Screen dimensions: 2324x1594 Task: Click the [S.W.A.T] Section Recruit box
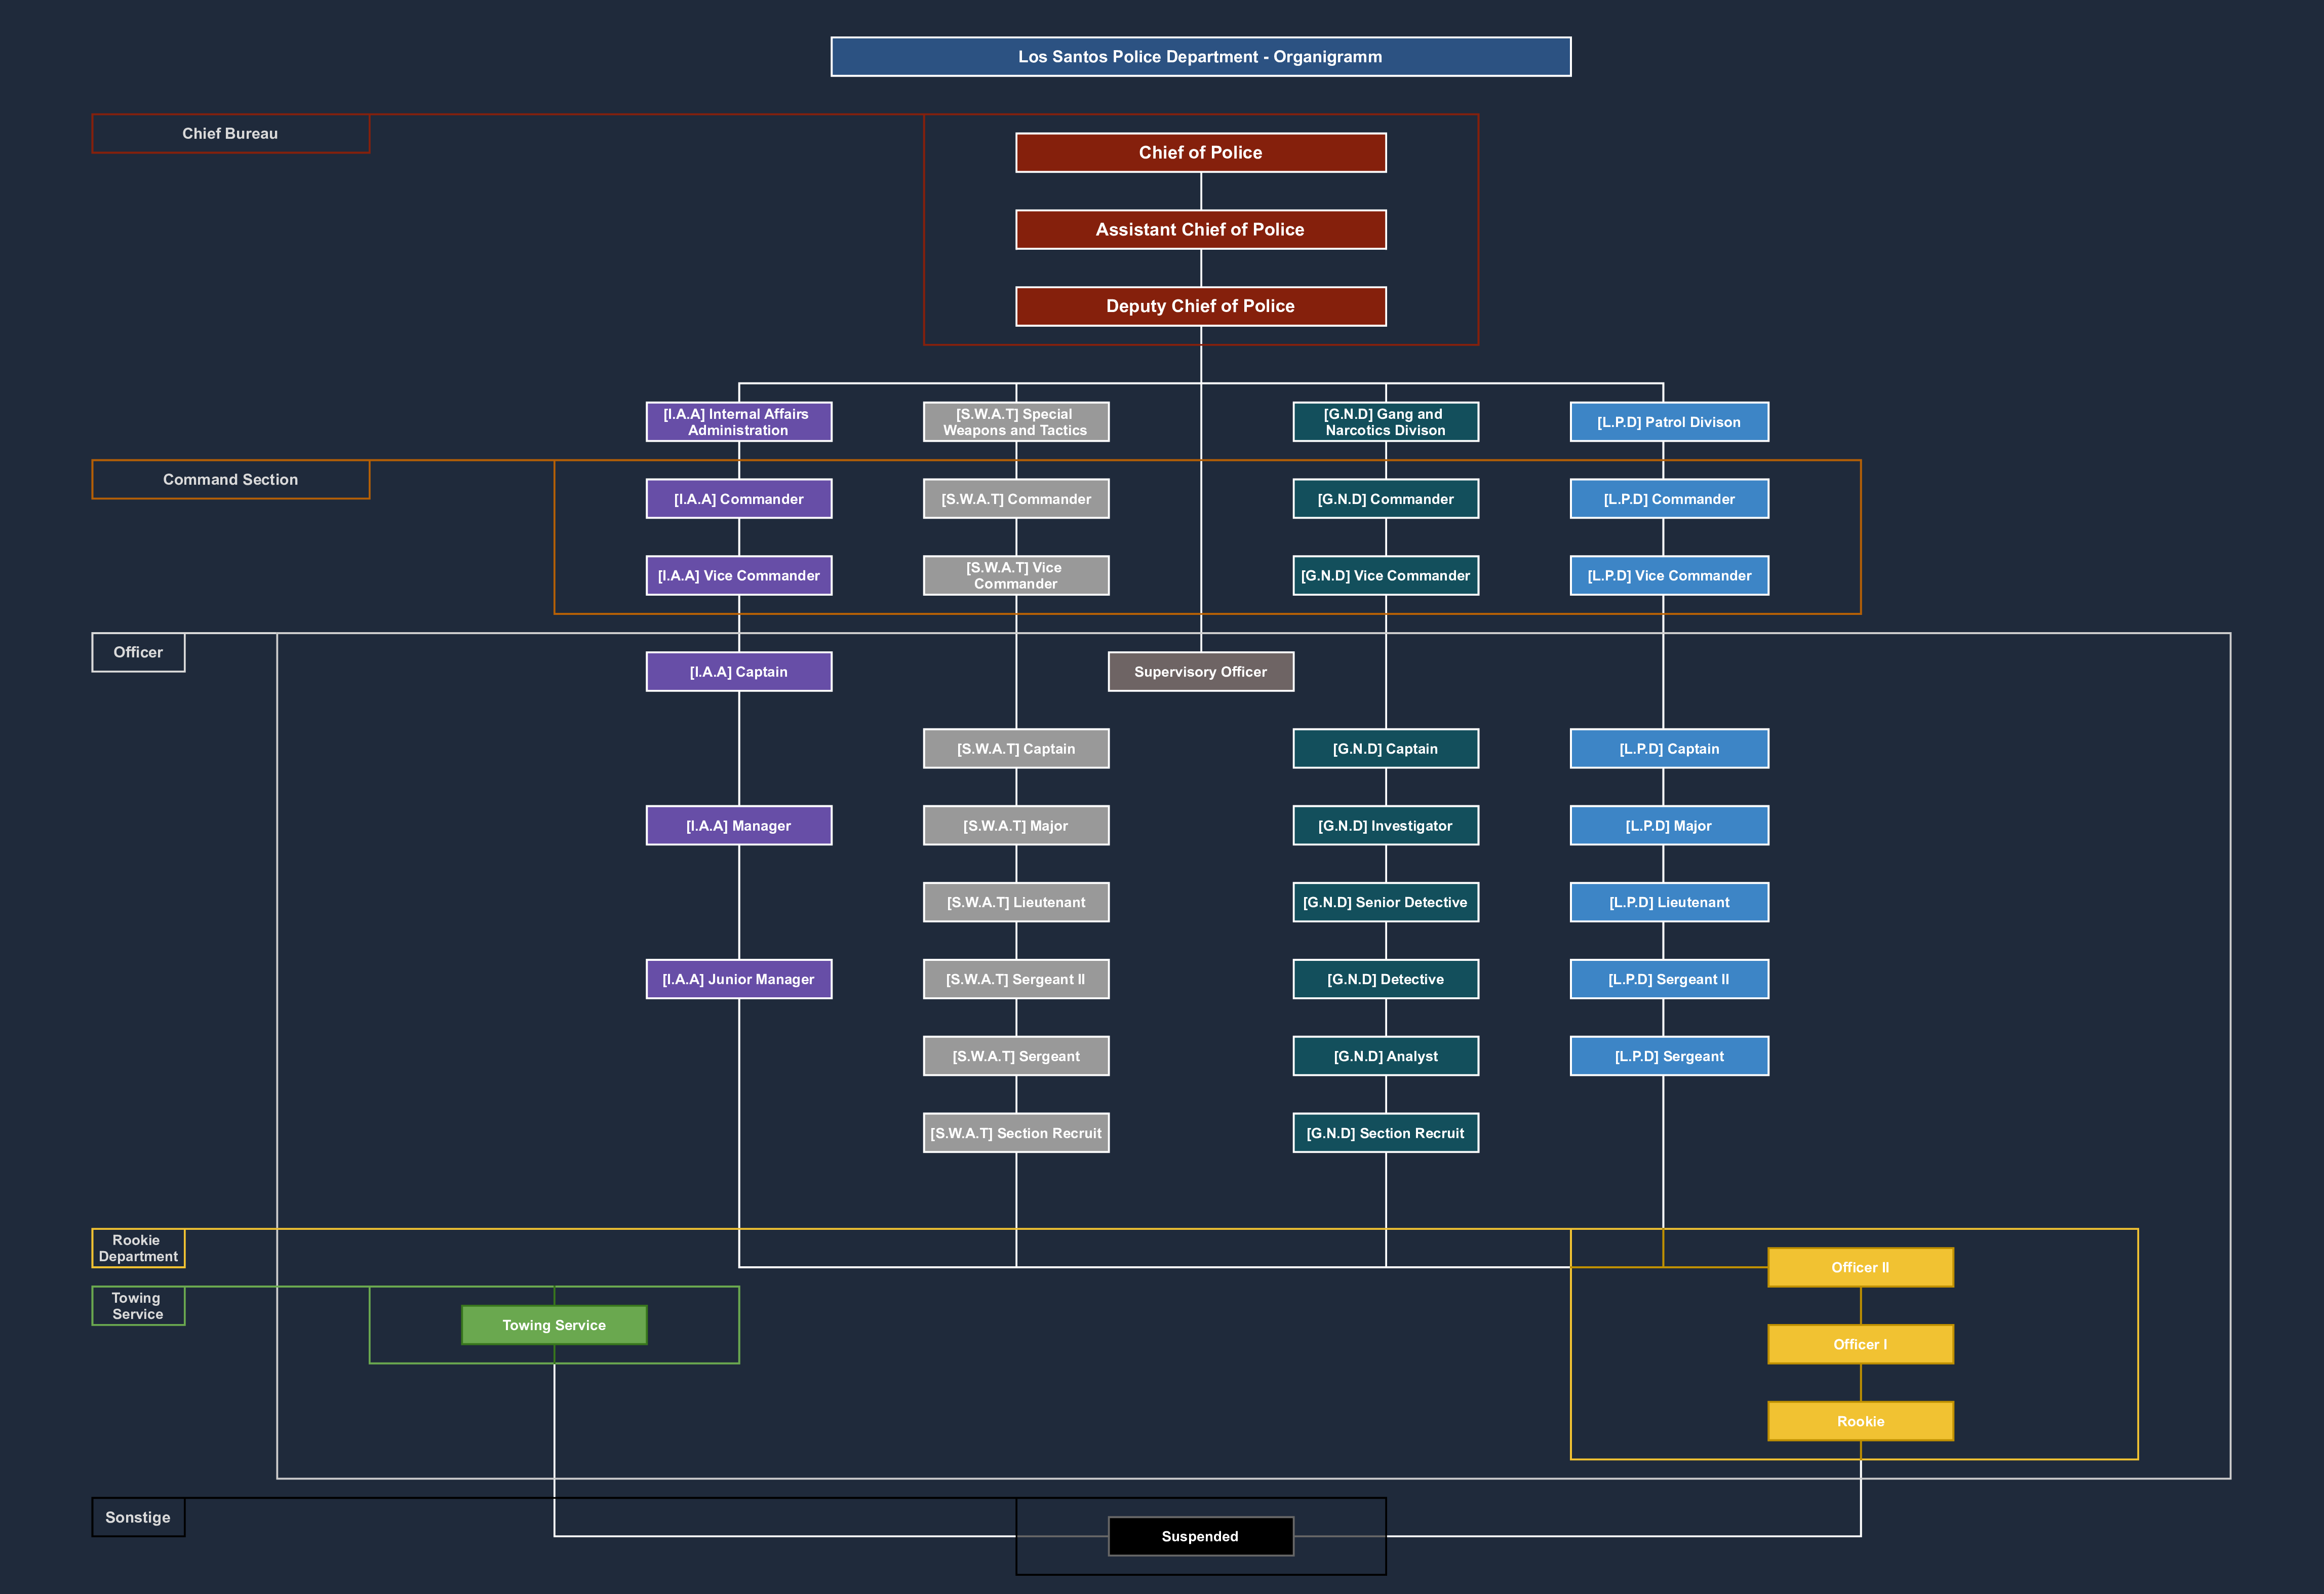click(1016, 1133)
